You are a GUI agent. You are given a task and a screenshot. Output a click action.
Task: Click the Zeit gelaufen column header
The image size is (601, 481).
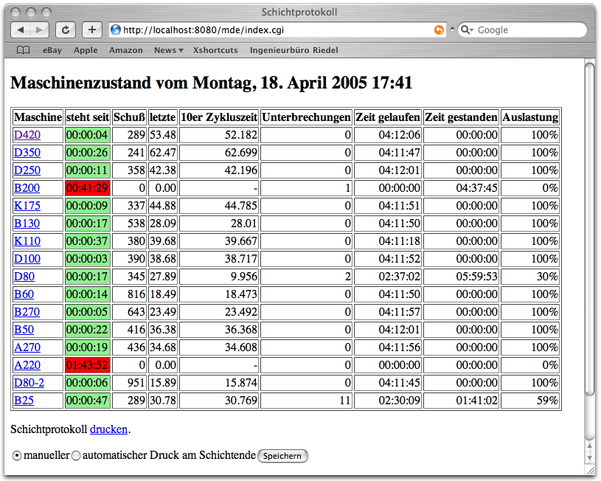(388, 117)
